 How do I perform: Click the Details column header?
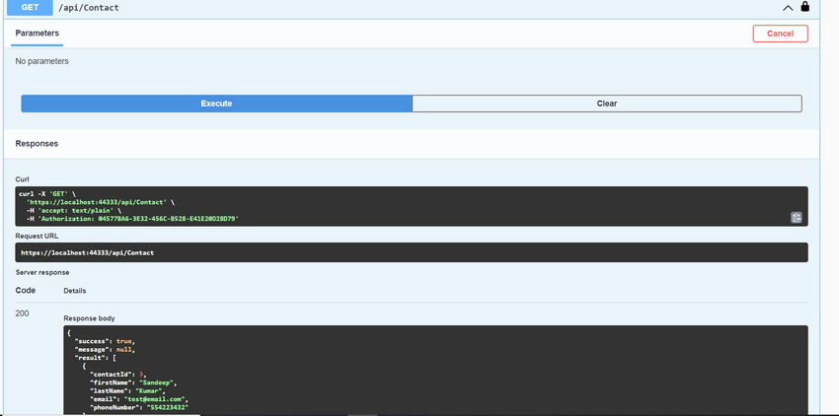click(x=75, y=291)
